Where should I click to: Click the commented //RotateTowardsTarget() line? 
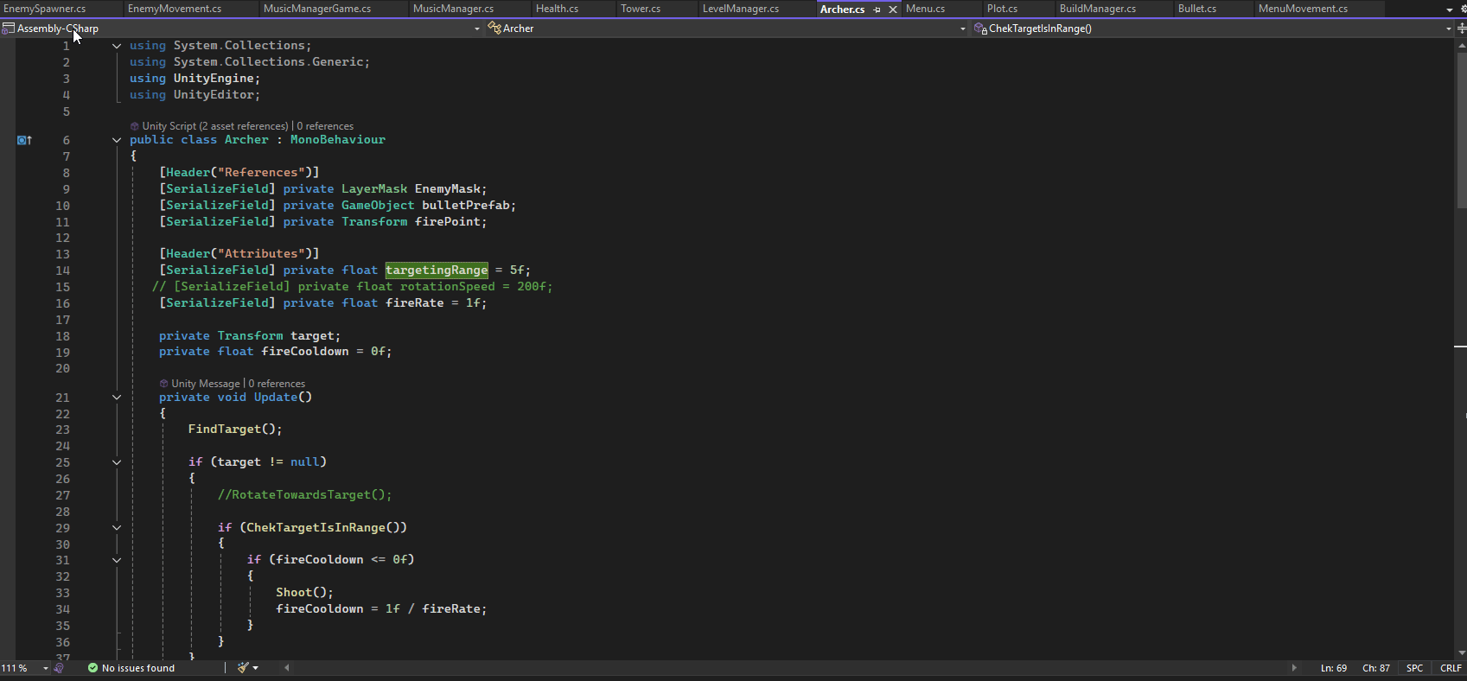coord(305,495)
